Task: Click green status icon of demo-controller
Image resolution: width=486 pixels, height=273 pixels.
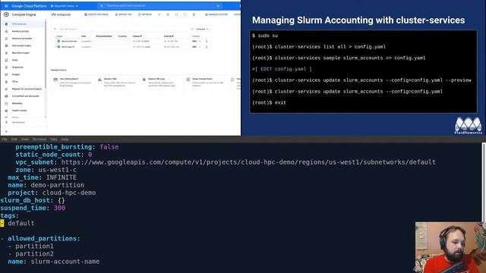Action: 58,41
